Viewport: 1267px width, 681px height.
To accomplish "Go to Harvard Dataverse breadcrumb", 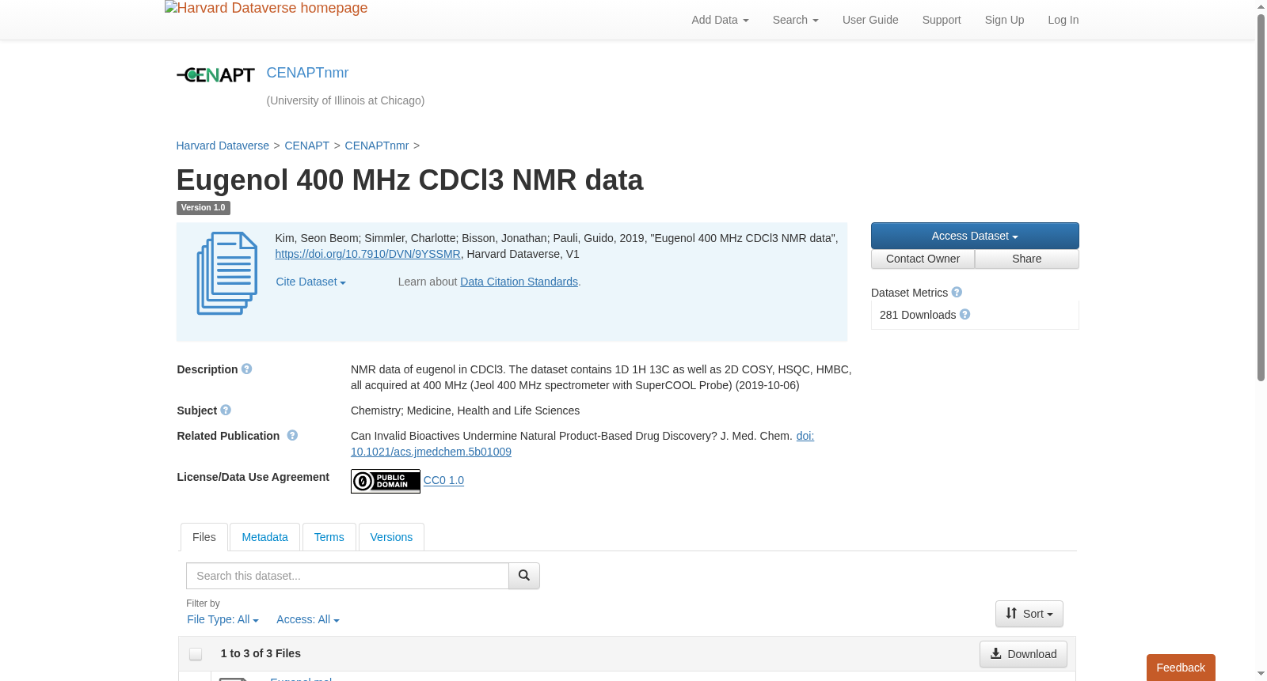I will [x=223, y=146].
